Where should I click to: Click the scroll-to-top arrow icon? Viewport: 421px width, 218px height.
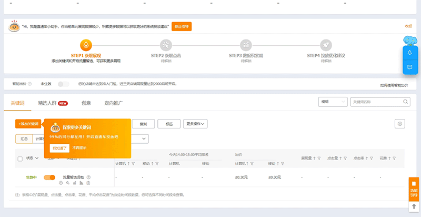[x=414, y=207]
